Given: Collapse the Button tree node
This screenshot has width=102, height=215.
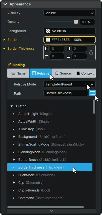Looking at the screenshot, I should [x=12, y=106].
